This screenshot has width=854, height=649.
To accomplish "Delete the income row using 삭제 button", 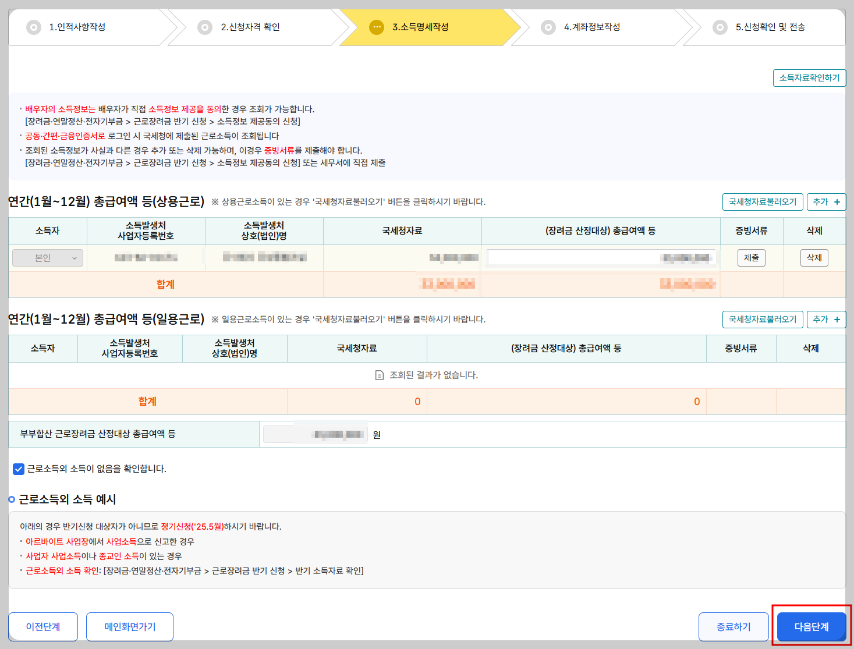I will point(814,257).
